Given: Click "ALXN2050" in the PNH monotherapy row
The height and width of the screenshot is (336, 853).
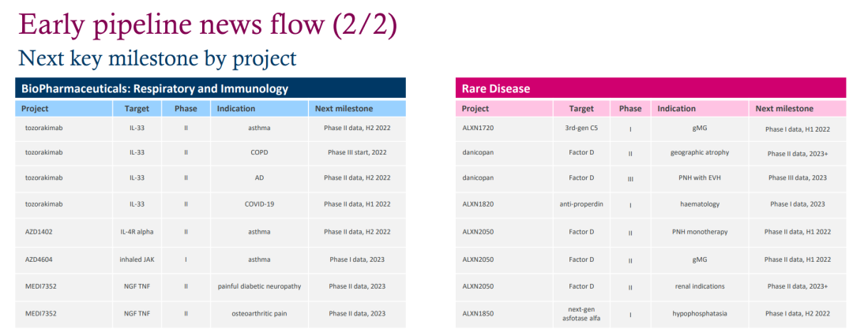Looking at the screenshot, I should tap(478, 232).
